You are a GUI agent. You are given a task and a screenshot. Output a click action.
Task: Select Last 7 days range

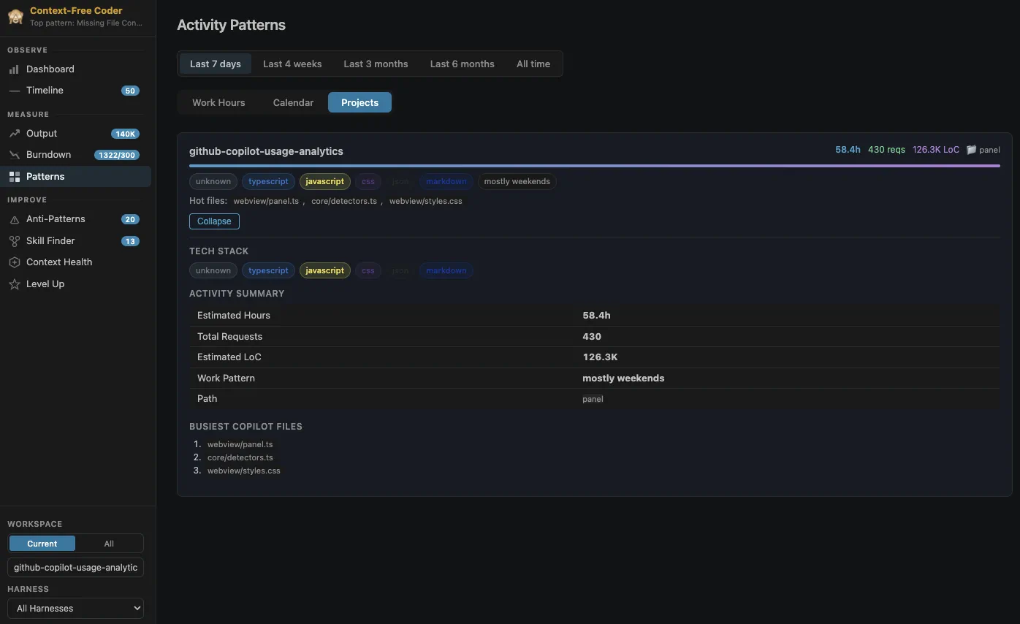[x=216, y=64]
